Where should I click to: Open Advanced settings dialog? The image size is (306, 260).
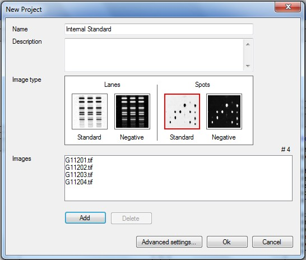click(169, 242)
